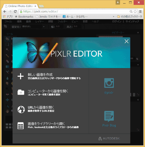Click the ログイン link

pos(117,21)
